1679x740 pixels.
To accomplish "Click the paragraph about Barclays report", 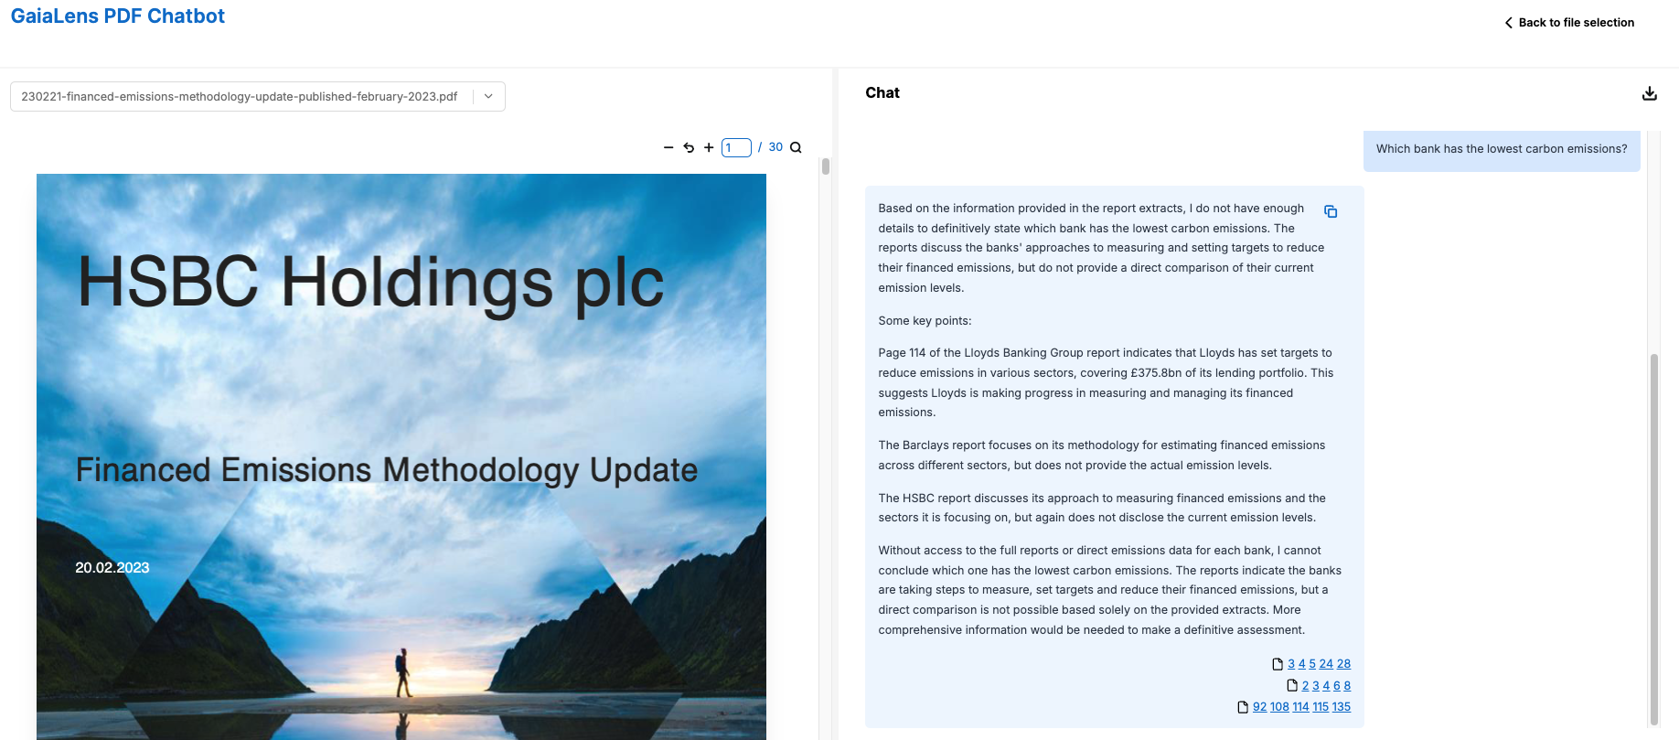I will (1102, 456).
